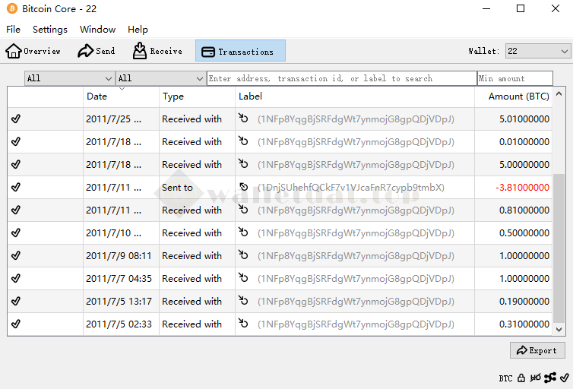573x389 pixels.
Task: Click the BTC unit display in the status bar
Action: click(505, 378)
